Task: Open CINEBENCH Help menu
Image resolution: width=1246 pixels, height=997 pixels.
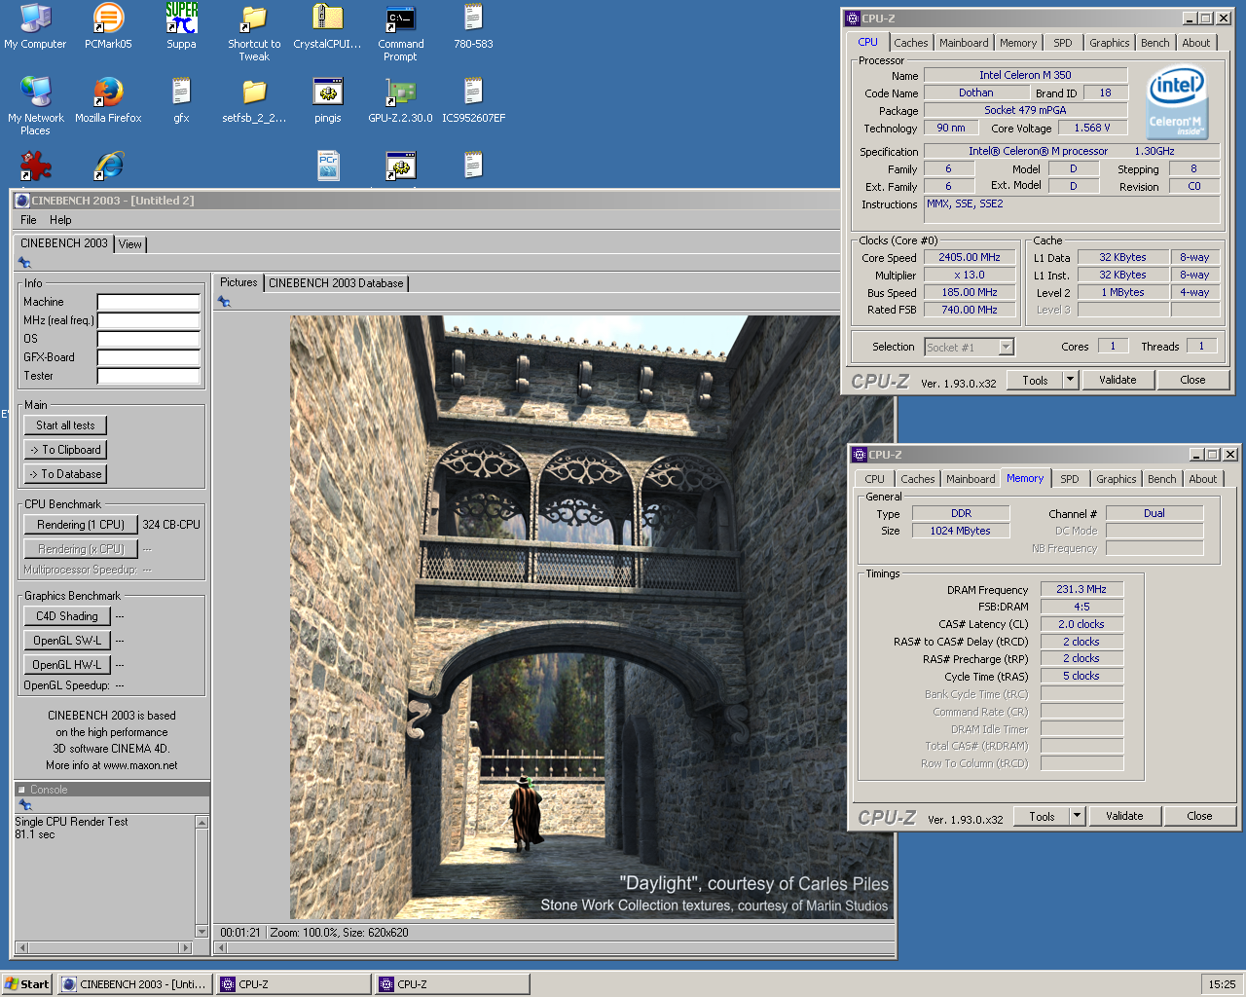Action: 60,220
